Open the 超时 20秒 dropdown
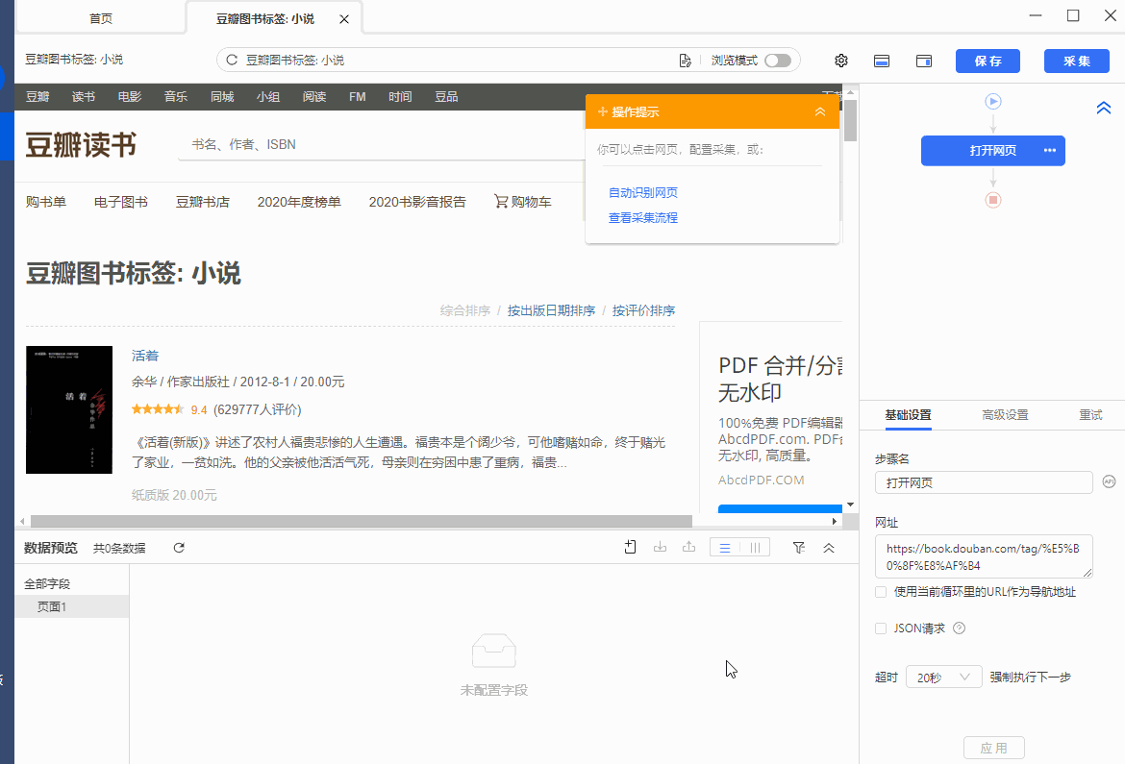Viewport: 1125px width, 764px height. point(943,678)
